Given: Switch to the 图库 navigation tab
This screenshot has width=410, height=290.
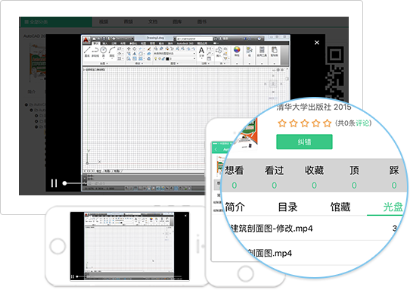Looking at the screenshot, I should (x=177, y=22).
